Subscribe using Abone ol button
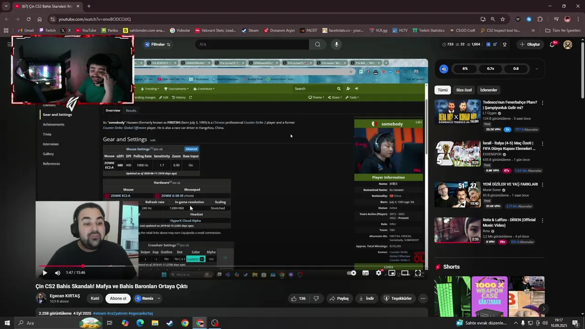This screenshot has height=329, width=585. point(118,298)
